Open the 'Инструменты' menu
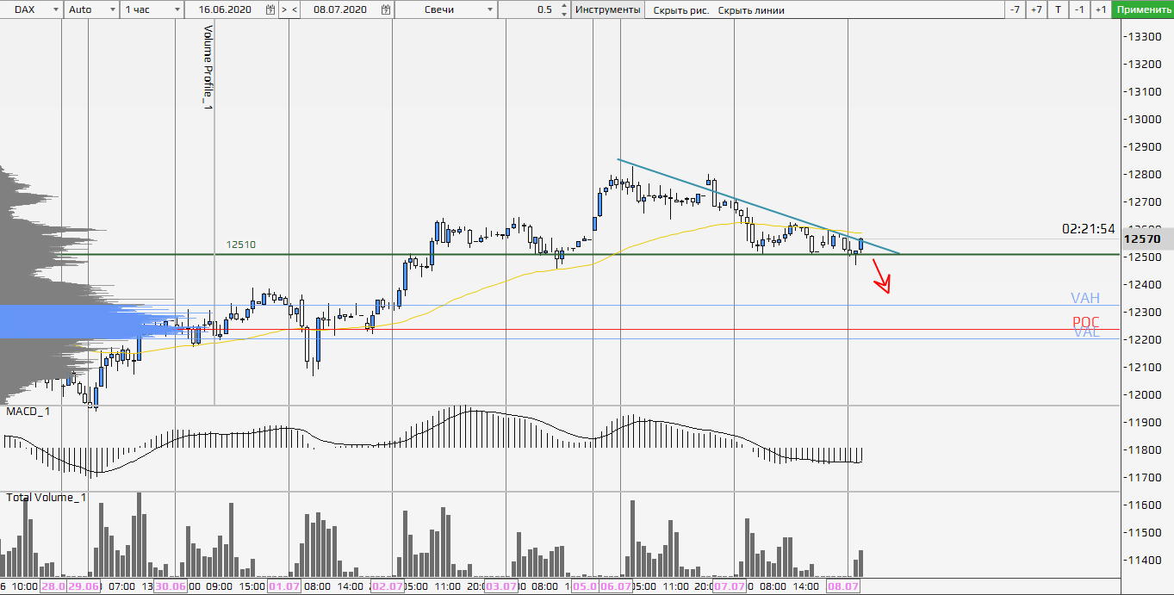 607,9
